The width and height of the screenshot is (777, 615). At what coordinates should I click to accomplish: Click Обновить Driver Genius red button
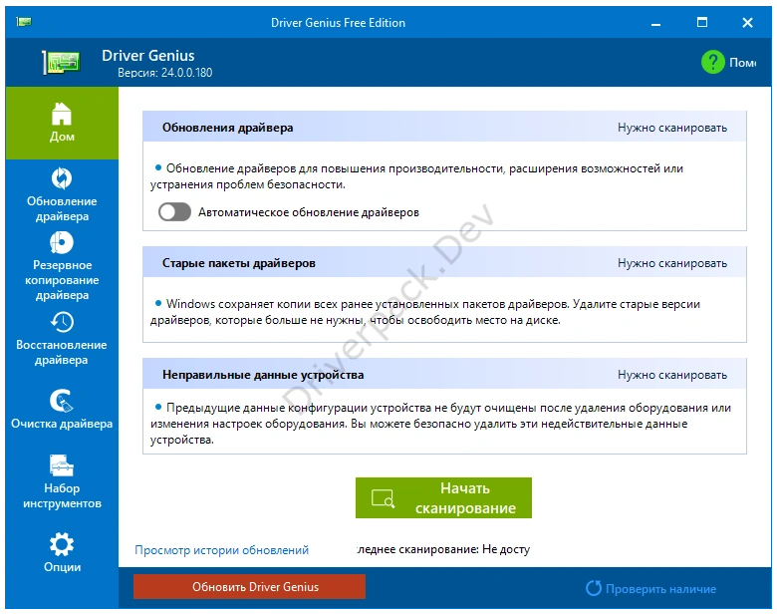(249, 587)
